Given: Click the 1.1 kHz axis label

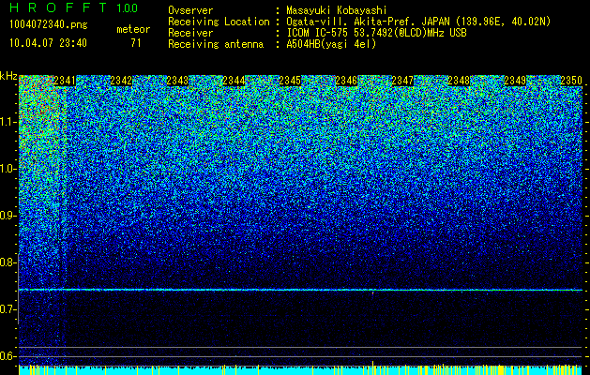Looking at the screenshot, I should click(8, 122).
